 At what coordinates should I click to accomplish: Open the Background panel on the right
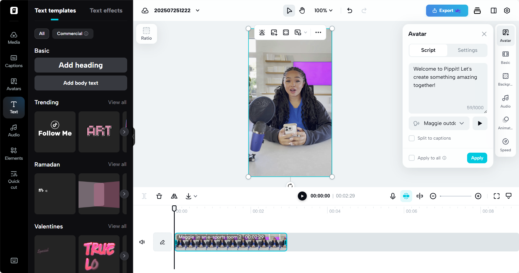[x=505, y=79]
